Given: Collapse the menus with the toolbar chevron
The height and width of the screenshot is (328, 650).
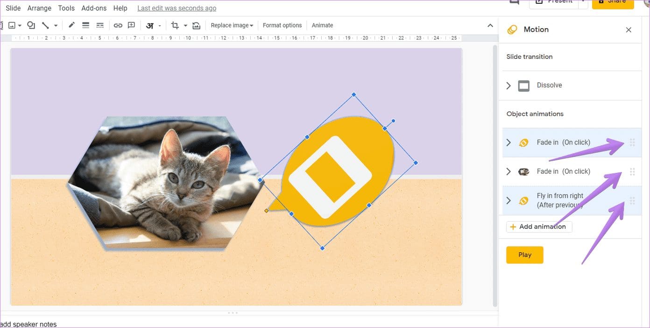Looking at the screenshot, I should click(490, 25).
